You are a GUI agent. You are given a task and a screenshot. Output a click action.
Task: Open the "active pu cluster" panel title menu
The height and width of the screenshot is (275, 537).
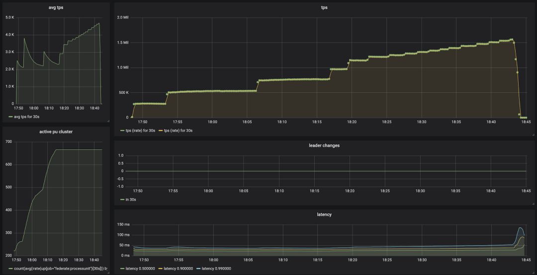point(56,132)
